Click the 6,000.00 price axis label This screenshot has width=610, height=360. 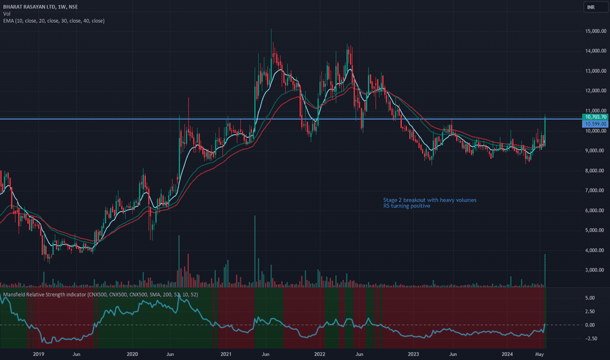click(x=596, y=211)
